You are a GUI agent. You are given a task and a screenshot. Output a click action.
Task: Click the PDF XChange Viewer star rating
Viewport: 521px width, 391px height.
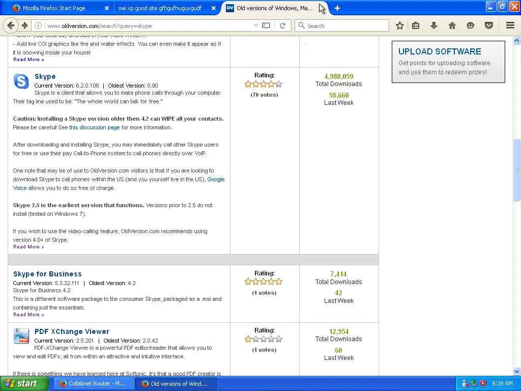click(x=264, y=339)
